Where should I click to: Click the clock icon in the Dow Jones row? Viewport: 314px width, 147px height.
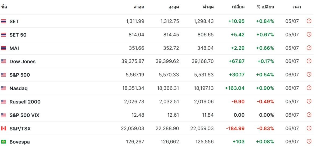coord(309,61)
